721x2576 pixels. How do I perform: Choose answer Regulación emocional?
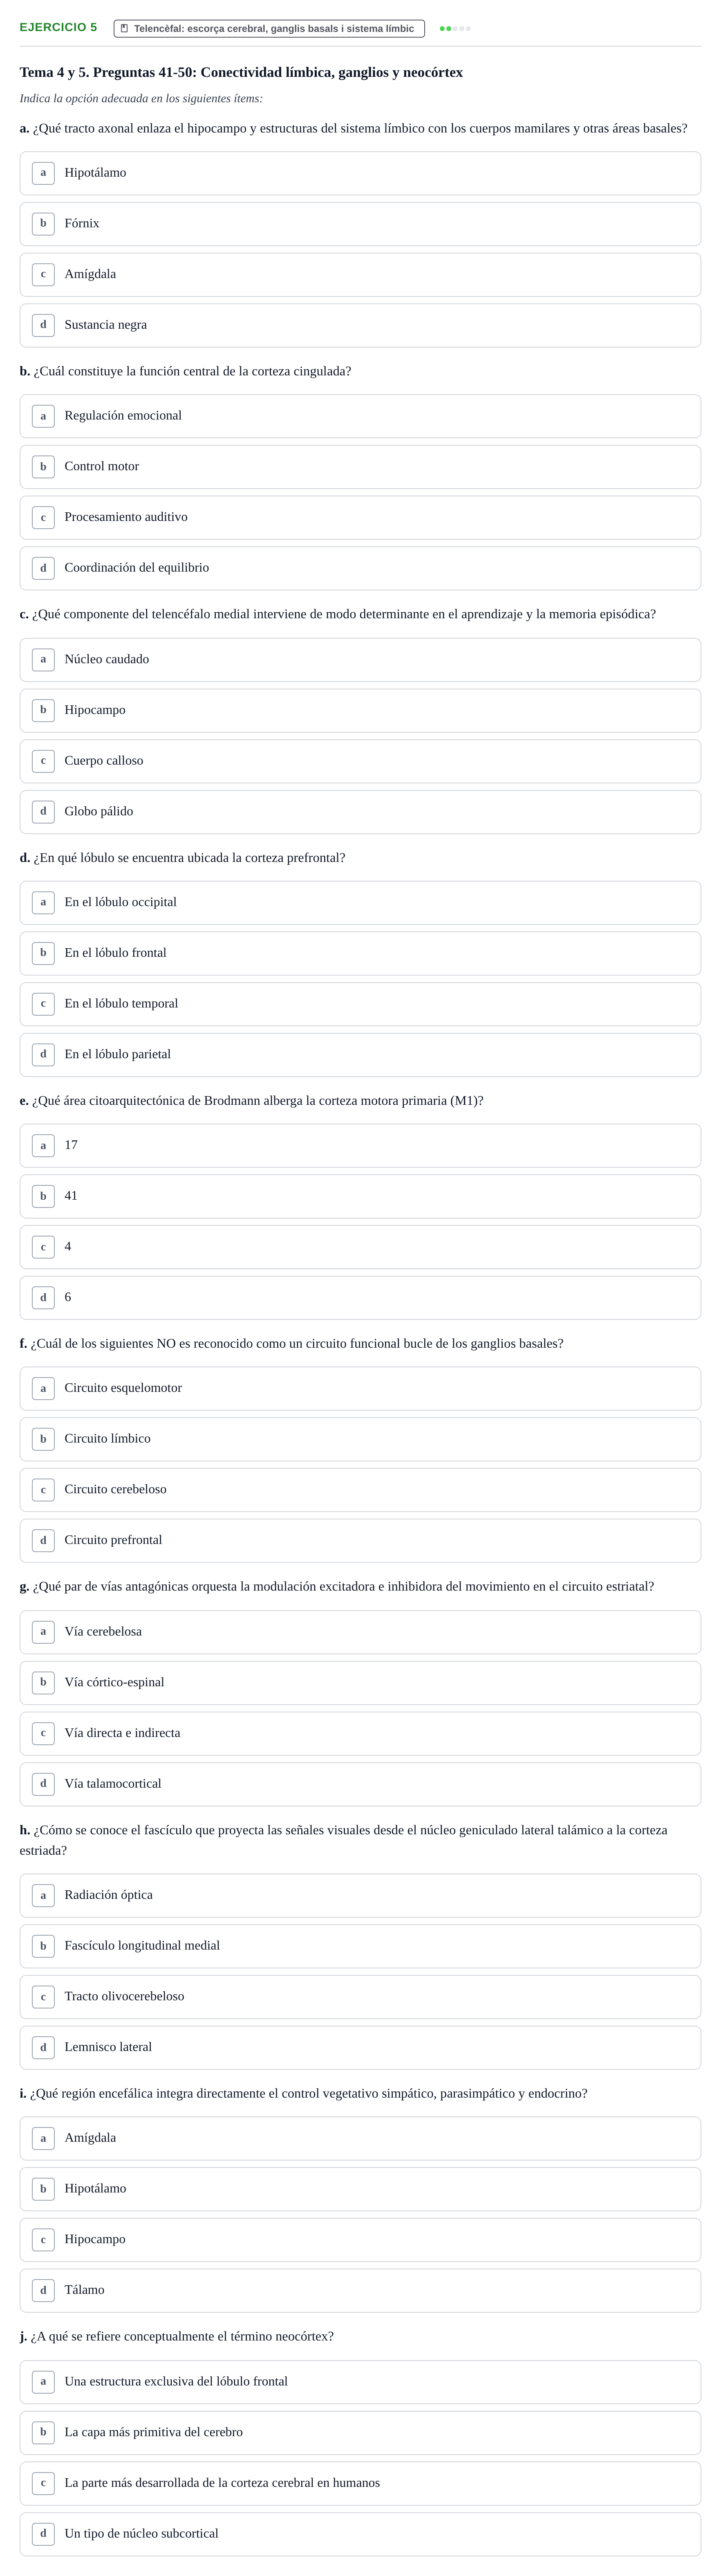pos(360,416)
